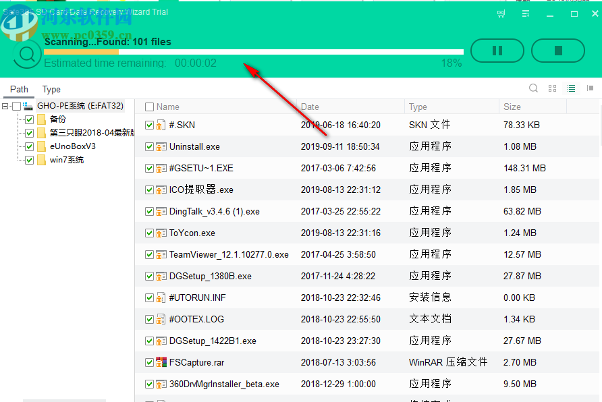Stop the file scan

558,51
